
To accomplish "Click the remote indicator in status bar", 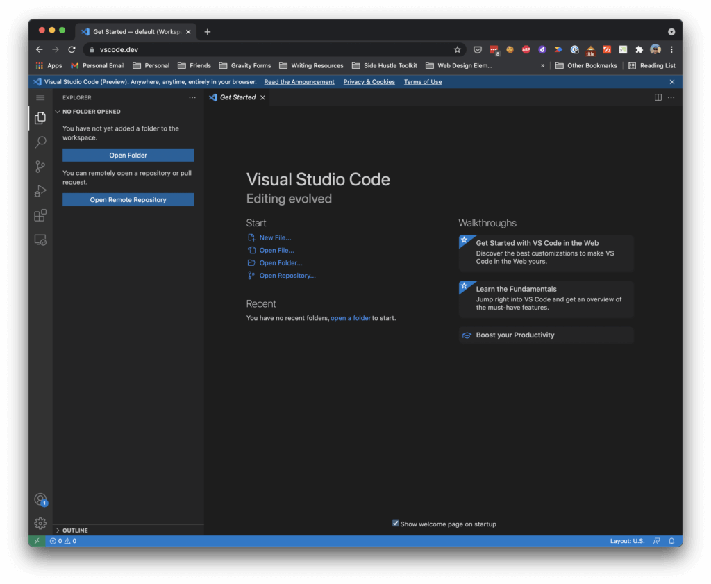I will coord(37,541).
